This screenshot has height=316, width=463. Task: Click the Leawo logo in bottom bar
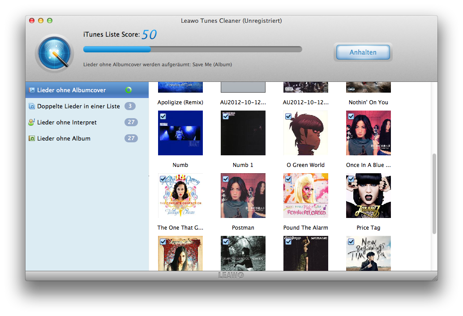[x=231, y=275]
